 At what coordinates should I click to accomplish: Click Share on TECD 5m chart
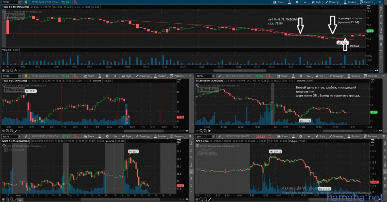coord(282,76)
